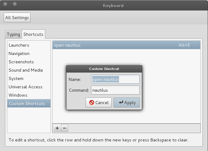Click the second window control circle
This screenshot has height=151, width=208.
click(15, 4)
